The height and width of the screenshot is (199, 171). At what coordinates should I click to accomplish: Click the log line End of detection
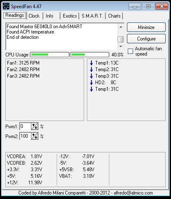pos(22,37)
